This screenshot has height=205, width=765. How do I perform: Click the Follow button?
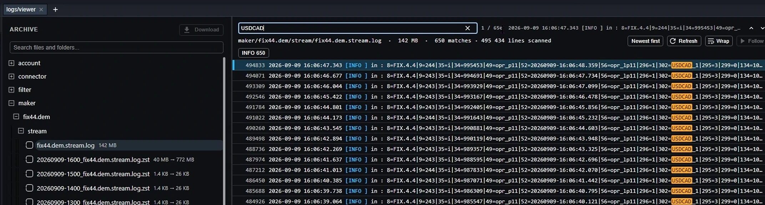[751, 41]
